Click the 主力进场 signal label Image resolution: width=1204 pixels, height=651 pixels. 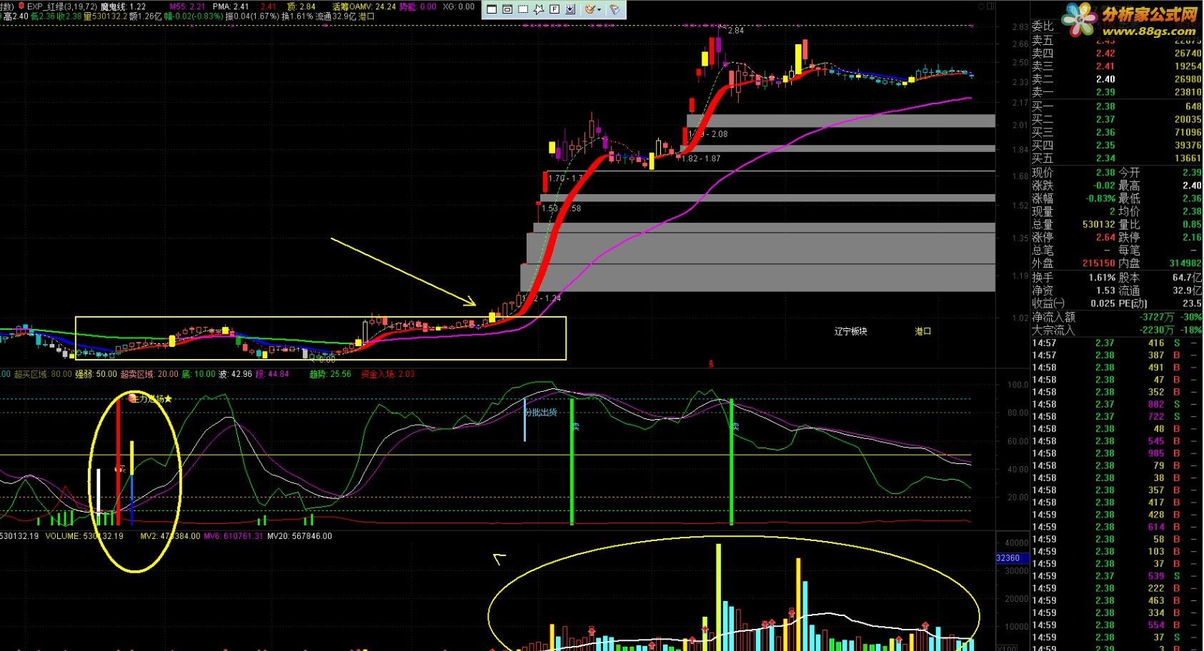tap(150, 399)
